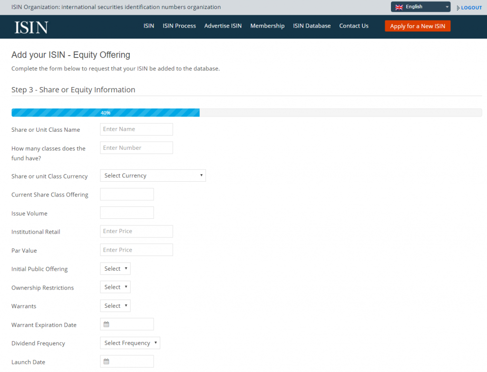Expand the Select Currency dropdown
This screenshot has width=487, height=372.
(x=153, y=176)
